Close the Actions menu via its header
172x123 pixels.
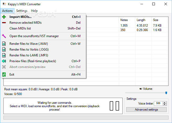(x=7, y=11)
